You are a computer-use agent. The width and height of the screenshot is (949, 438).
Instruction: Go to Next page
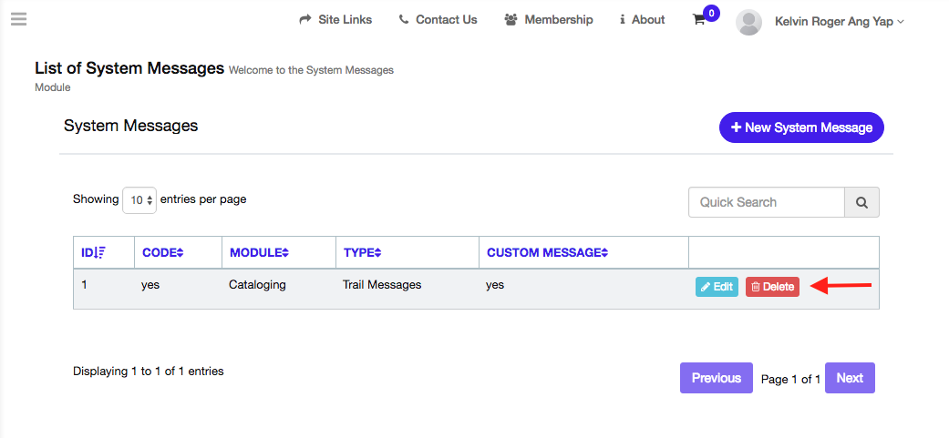[849, 378]
